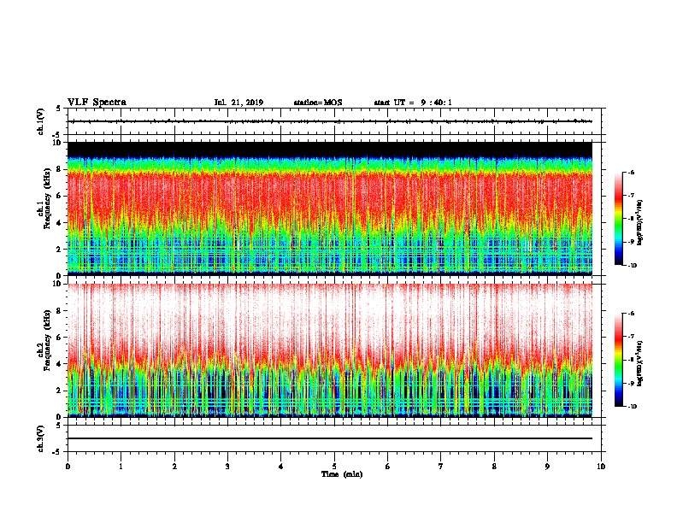Click time tick label "9" on x-axis
The height and width of the screenshot is (523, 677).
pos(547,467)
